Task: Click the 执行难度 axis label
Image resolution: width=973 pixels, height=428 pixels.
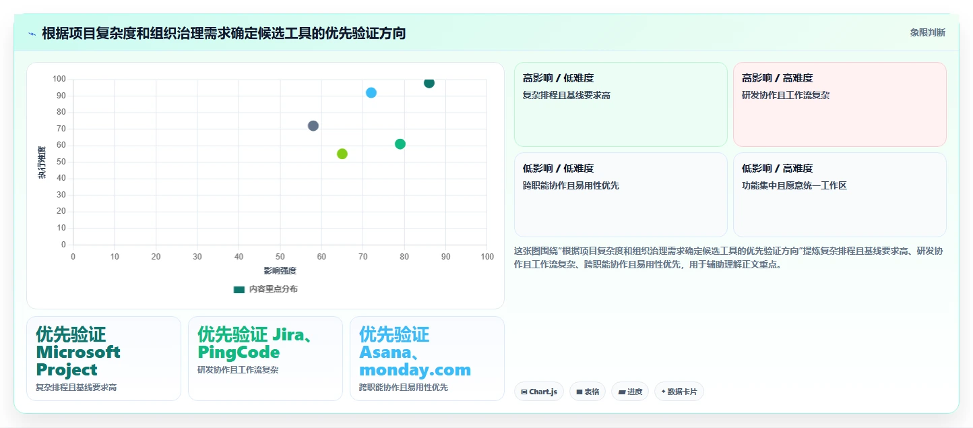Action: 42,162
